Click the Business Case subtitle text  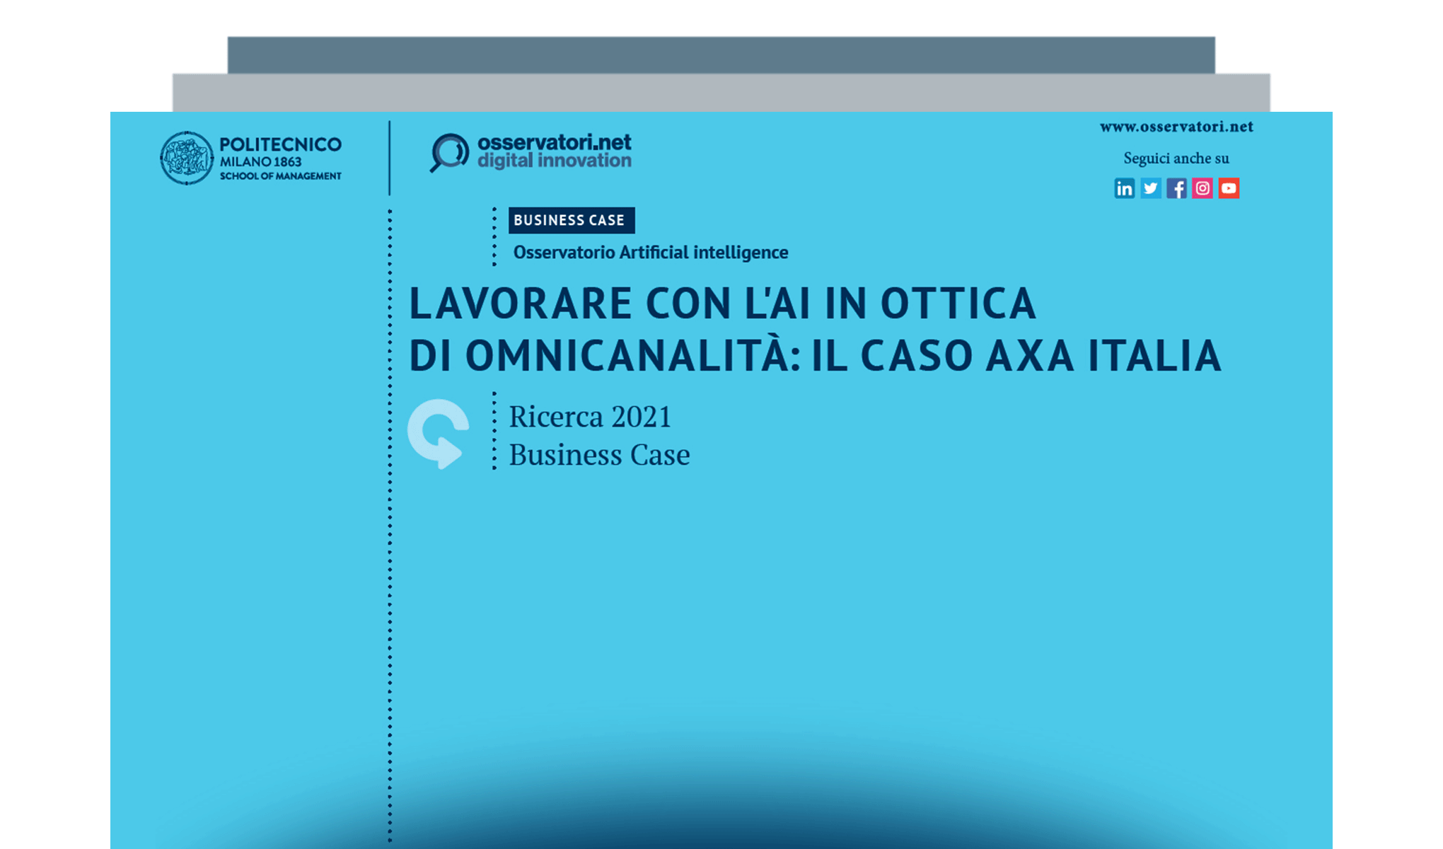coord(599,455)
